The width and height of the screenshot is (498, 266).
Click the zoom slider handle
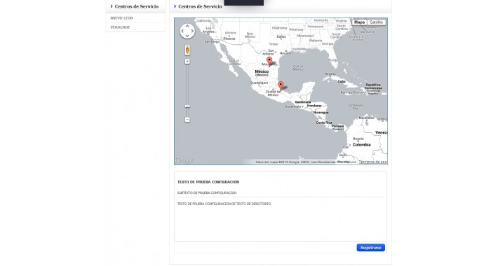point(187,106)
